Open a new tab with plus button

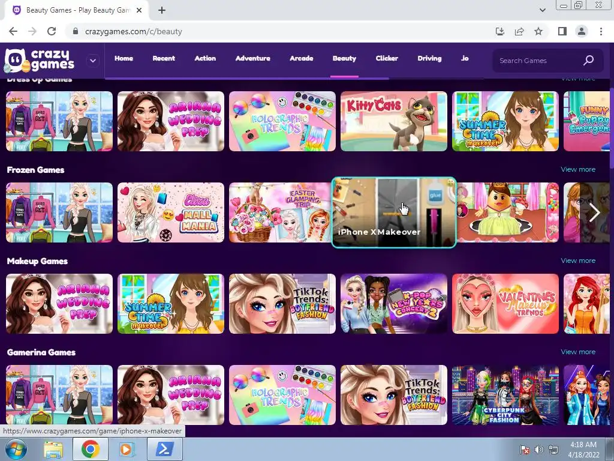pyautogui.click(x=162, y=10)
